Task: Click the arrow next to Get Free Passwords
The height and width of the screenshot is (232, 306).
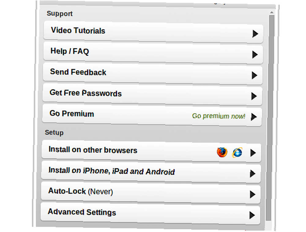Action: 254,96
